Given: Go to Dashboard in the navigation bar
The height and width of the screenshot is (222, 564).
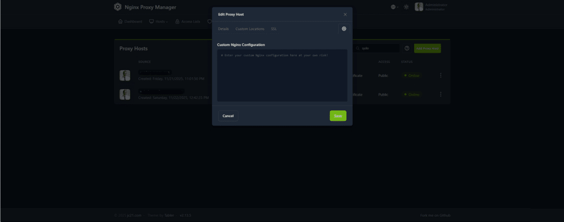Looking at the screenshot, I should [131, 22].
